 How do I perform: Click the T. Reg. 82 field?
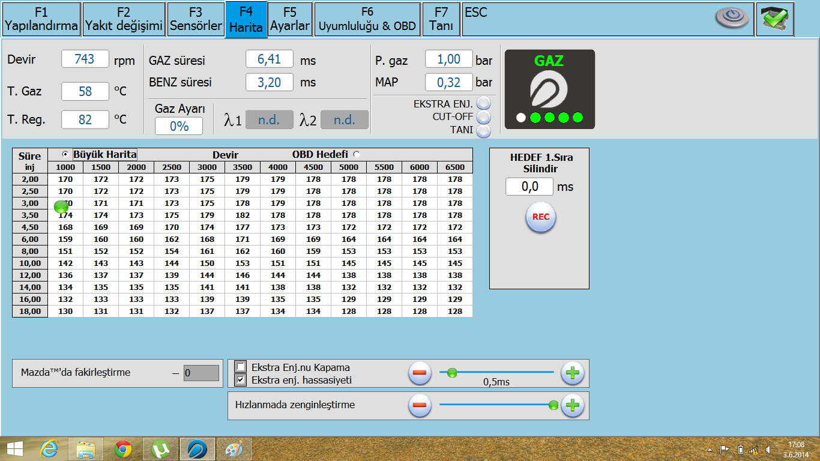(85, 119)
